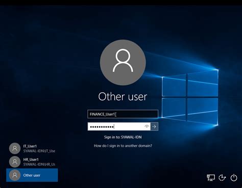Click the 'Sign in to: SYAWAL-IDN' text
The width and height of the screenshot is (242, 188).
click(x=123, y=137)
